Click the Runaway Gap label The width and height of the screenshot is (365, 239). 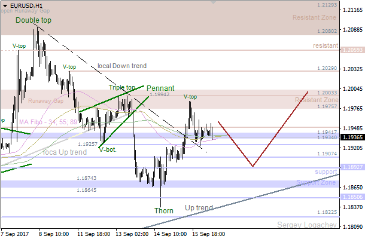tap(45, 101)
